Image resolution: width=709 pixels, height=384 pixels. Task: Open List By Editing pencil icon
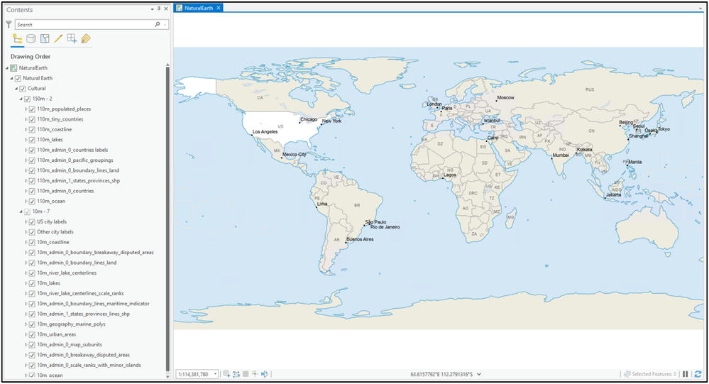[x=58, y=38]
